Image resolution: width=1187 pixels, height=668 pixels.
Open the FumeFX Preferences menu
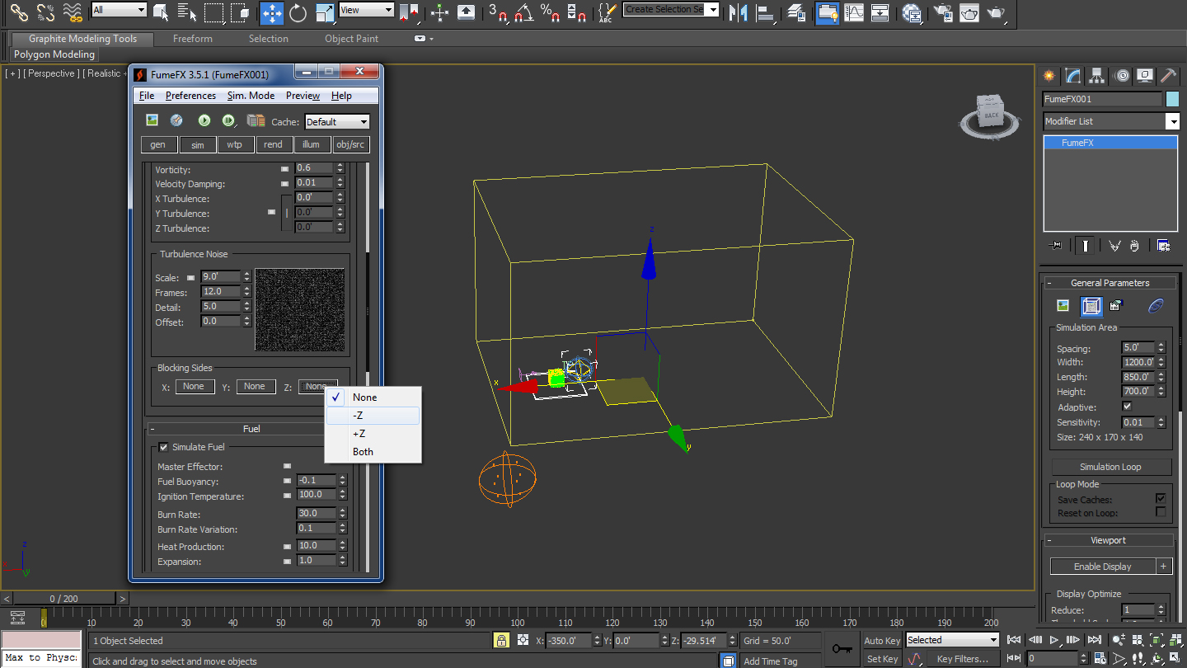pyautogui.click(x=190, y=96)
